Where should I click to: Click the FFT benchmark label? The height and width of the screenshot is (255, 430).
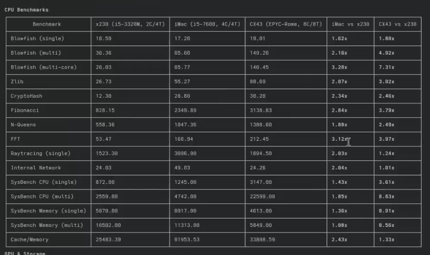15,139
